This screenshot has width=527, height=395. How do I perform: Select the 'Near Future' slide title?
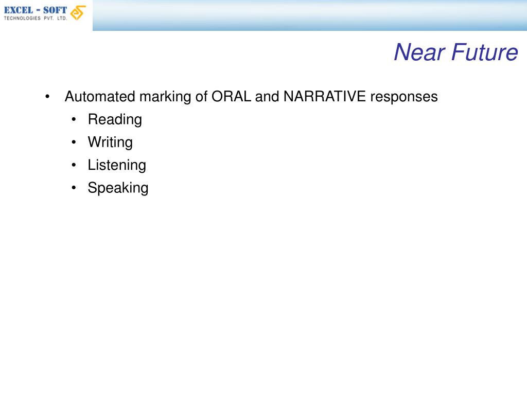click(x=456, y=52)
